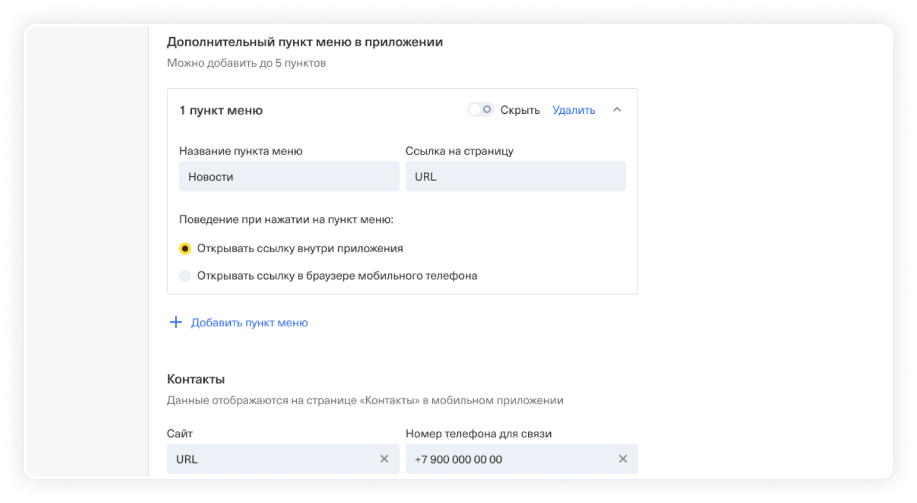Collapse the '1 пункт меню' section chevron
Screen dimensions: 917x503
point(617,110)
